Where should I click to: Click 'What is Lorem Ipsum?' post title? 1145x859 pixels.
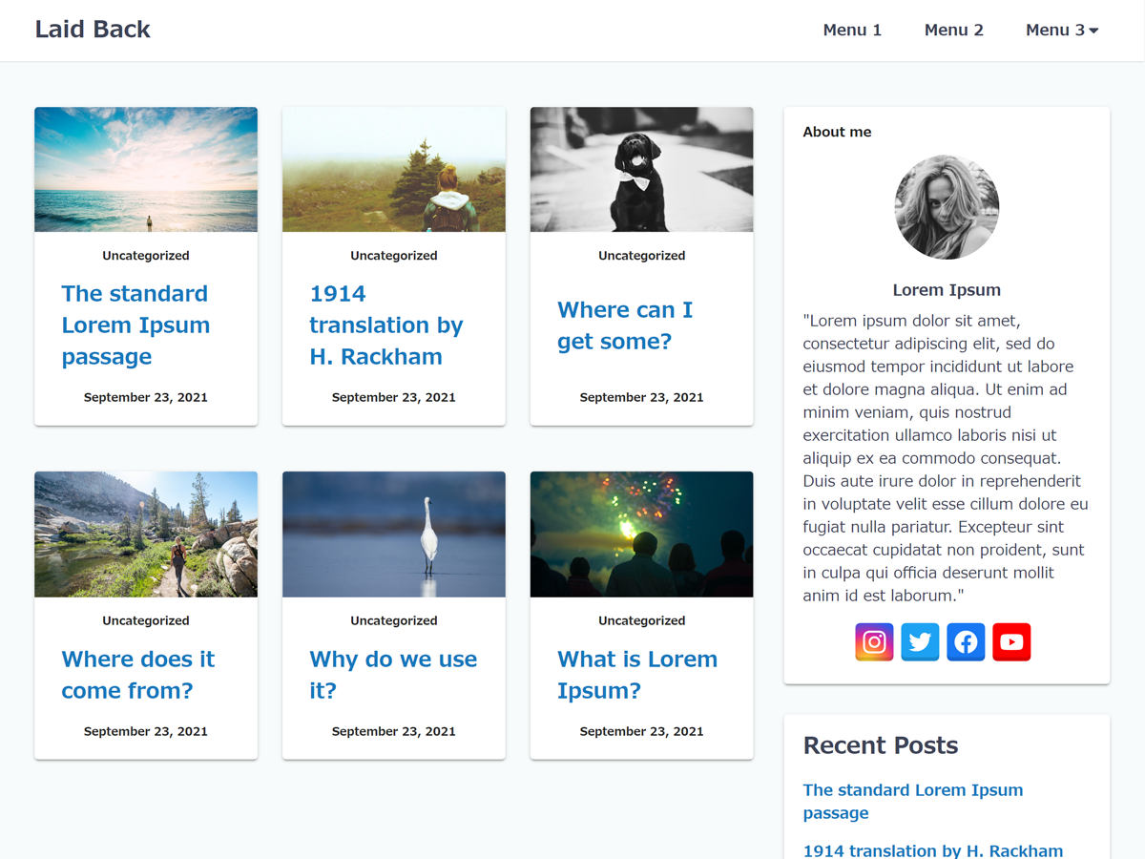pos(636,674)
